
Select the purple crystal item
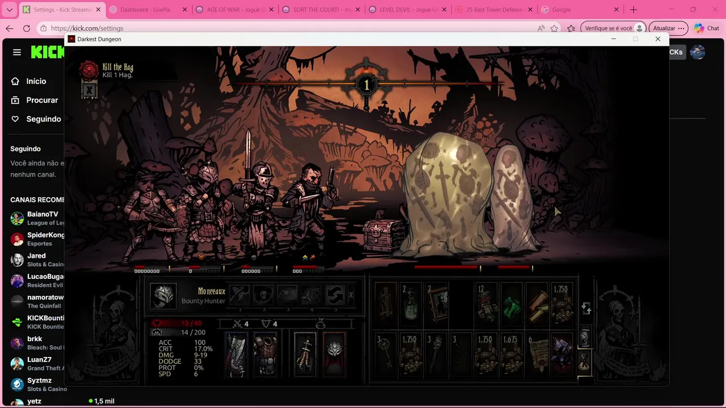point(562,355)
